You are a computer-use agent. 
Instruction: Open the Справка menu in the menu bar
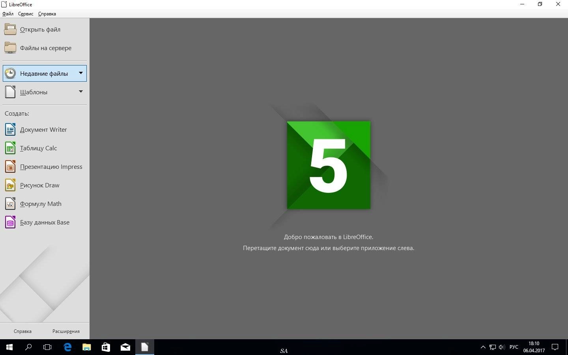(x=47, y=14)
